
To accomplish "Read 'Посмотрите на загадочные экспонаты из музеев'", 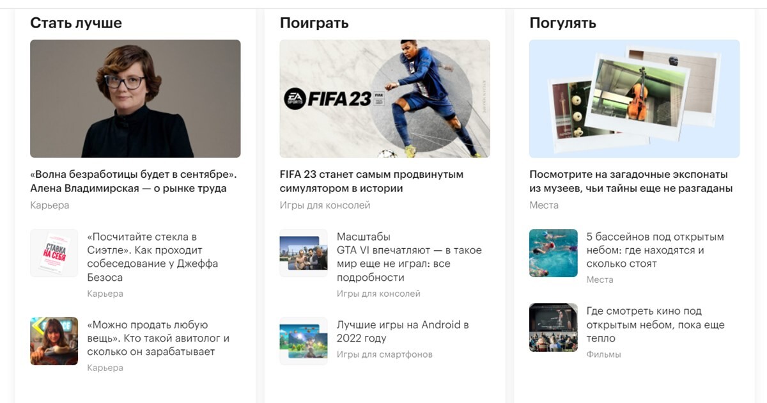I will pyautogui.click(x=631, y=182).
